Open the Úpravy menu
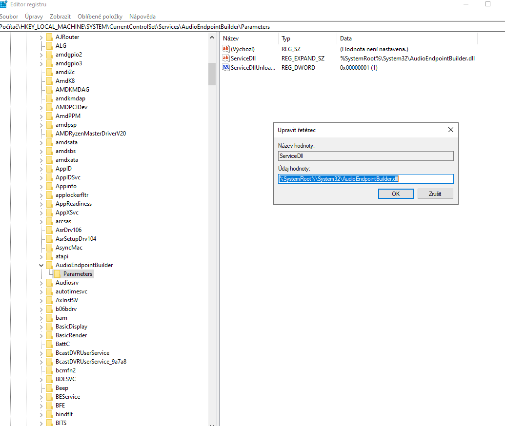The image size is (505, 426). click(x=34, y=16)
